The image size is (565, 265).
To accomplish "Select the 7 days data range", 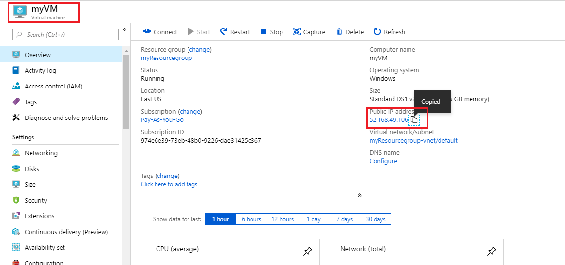I will pyautogui.click(x=345, y=219).
